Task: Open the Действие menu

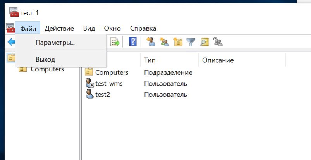Action: point(59,28)
